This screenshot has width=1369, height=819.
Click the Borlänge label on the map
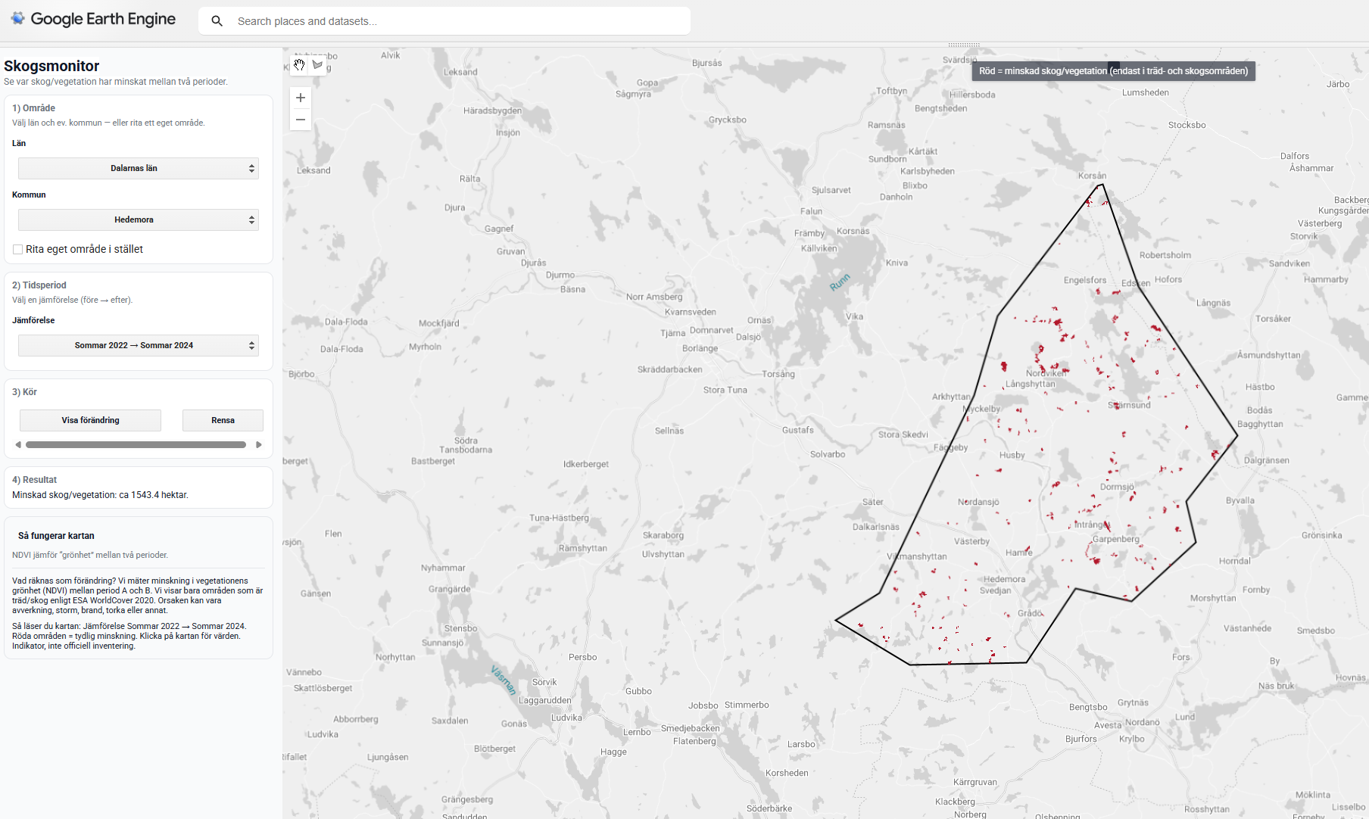point(700,348)
